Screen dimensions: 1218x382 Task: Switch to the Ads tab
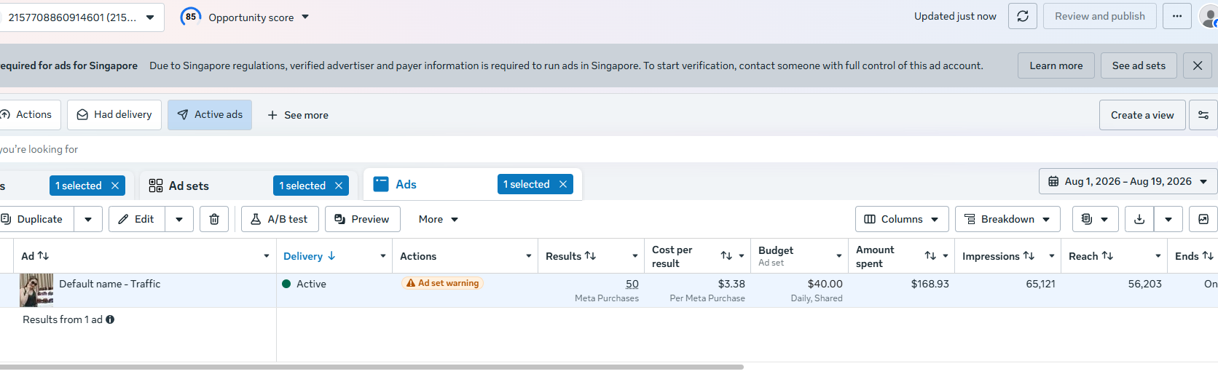coord(406,185)
